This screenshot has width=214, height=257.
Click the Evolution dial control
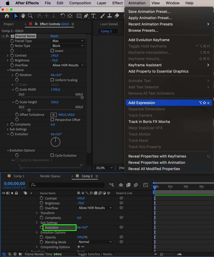(x=55, y=142)
